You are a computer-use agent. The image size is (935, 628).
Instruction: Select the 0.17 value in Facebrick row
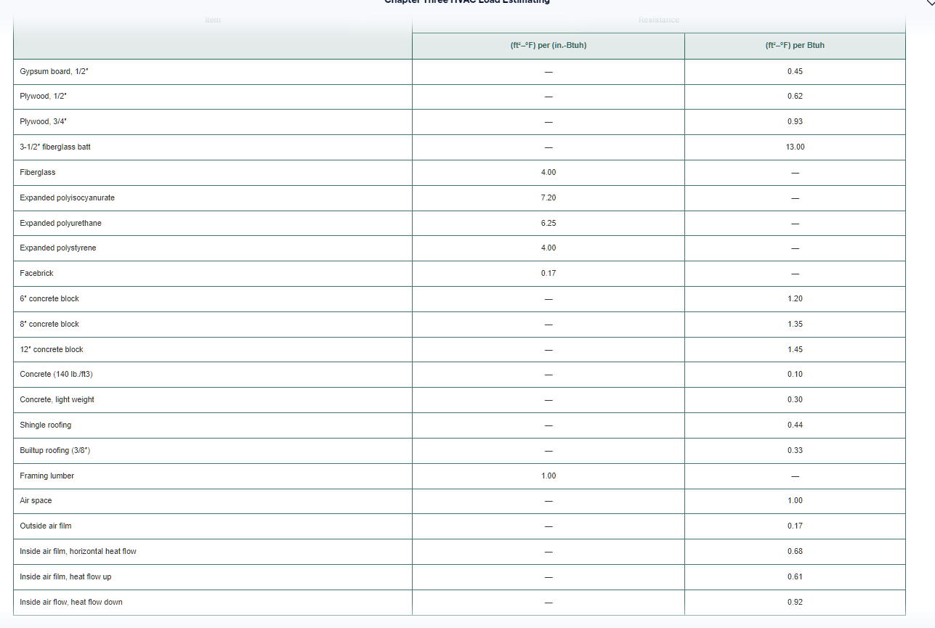[x=549, y=274]
